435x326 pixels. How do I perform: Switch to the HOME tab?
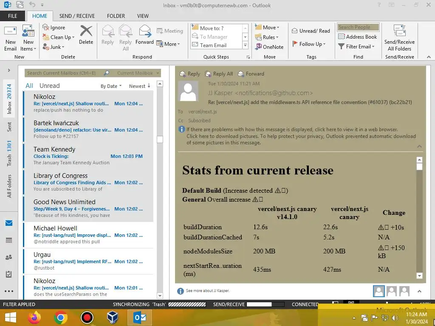click(x=40, y=16)
